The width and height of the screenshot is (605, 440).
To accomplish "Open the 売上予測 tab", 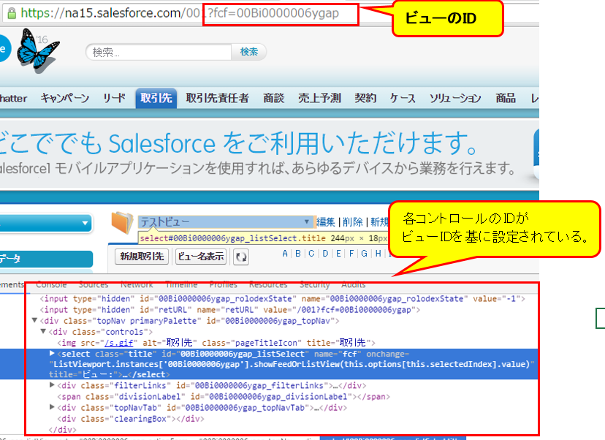I will 319,99.
